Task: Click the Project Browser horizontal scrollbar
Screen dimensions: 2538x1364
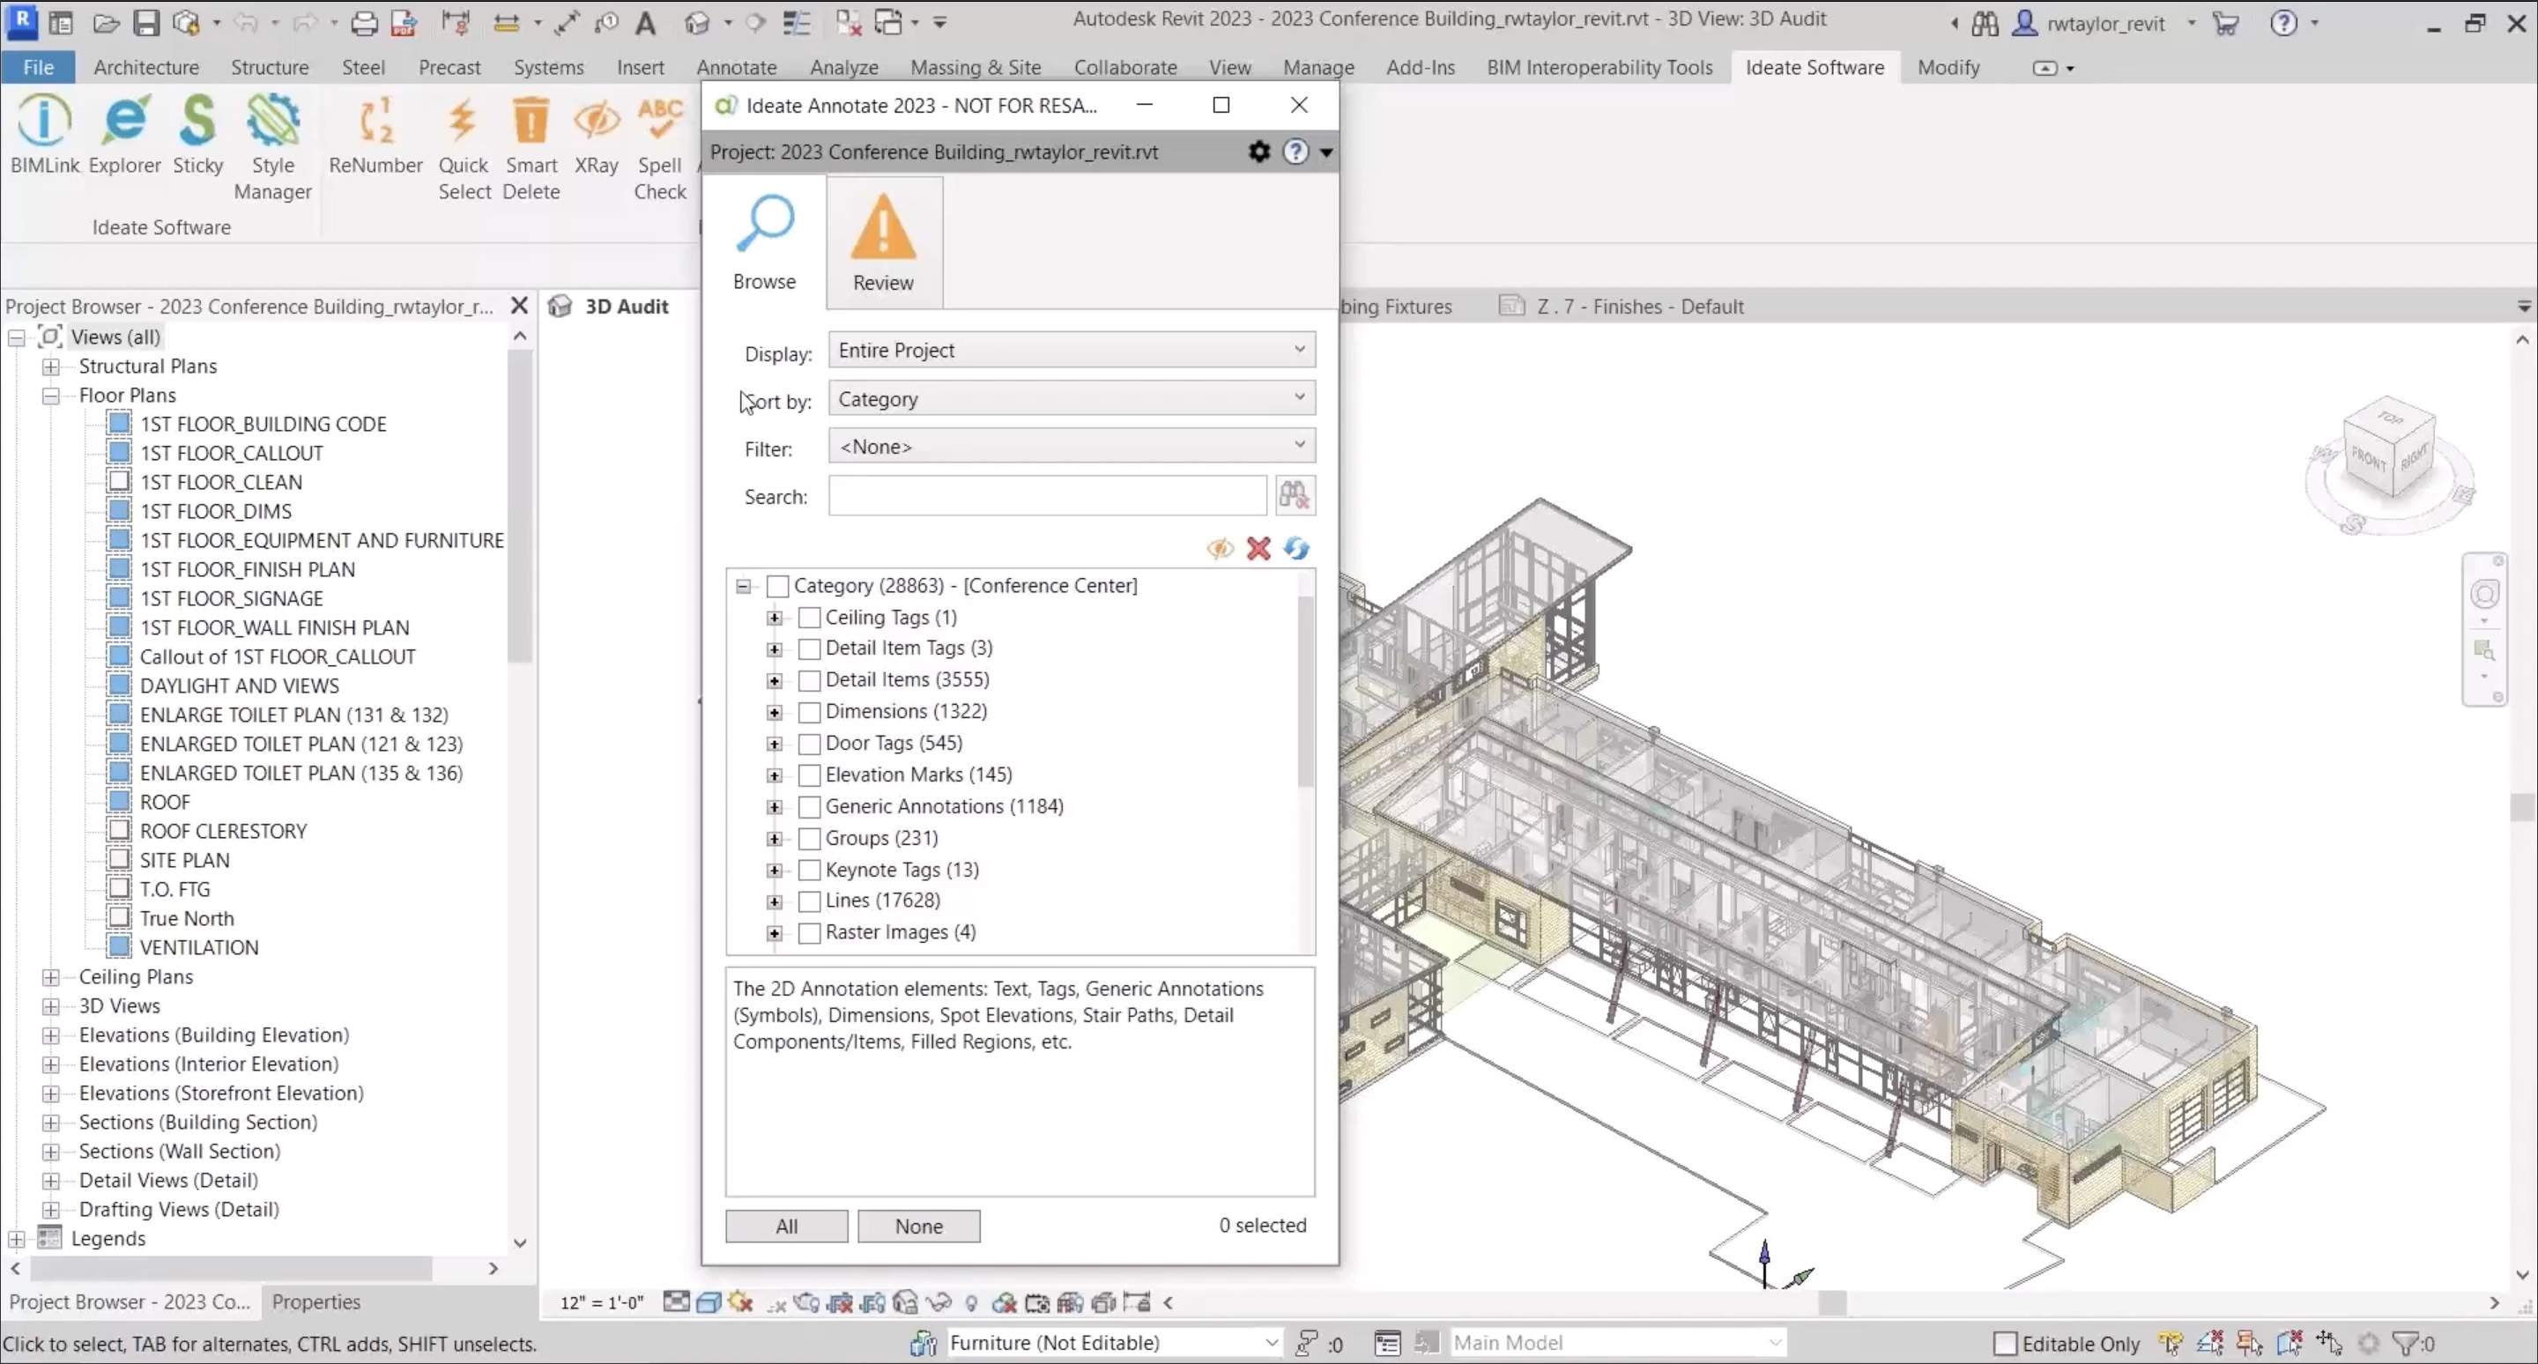Action: pos(233,1267)
